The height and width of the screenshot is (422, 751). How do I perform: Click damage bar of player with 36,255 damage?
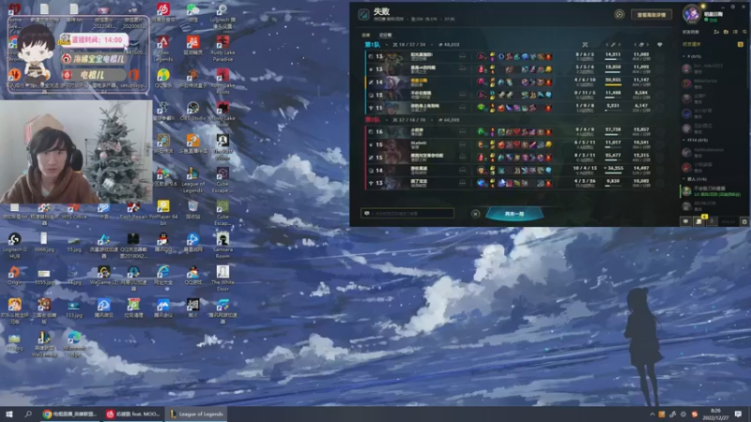point(613,173)
